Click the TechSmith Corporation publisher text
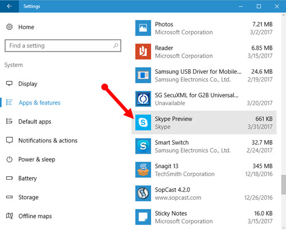The image size is (286, 230). coord(185,174)
